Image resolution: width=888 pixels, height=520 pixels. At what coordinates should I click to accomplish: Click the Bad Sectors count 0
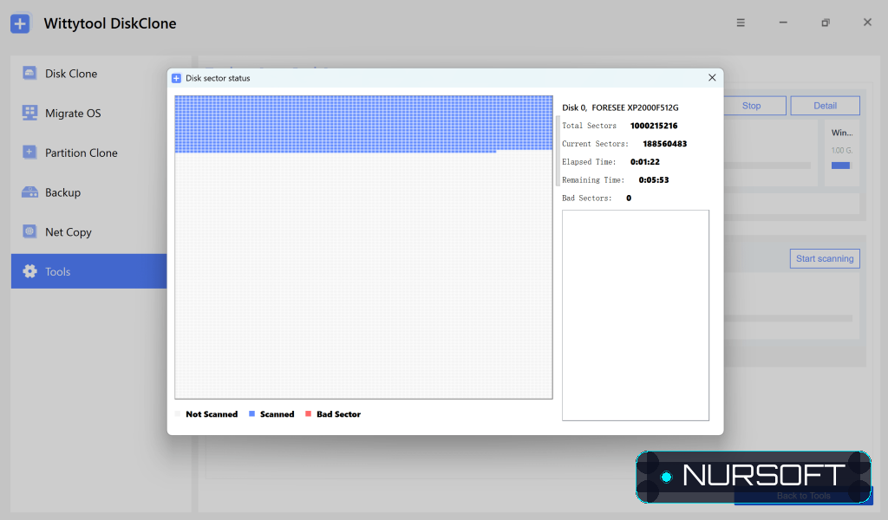pos(629,198)
